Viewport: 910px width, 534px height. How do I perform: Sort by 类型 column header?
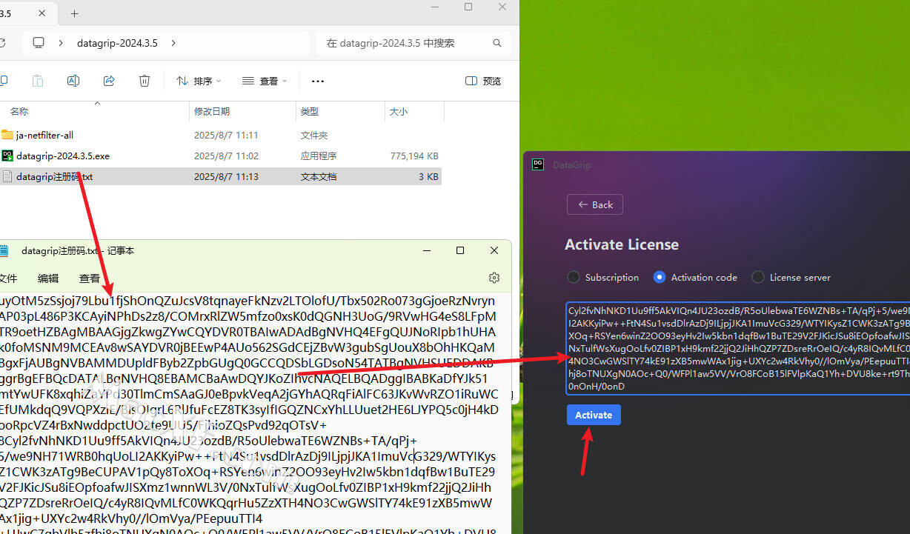(x=309, y=111)
